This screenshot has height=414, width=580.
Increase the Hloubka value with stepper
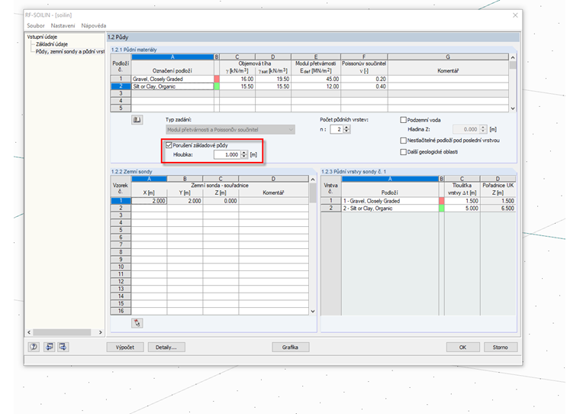tap(244, 153)
